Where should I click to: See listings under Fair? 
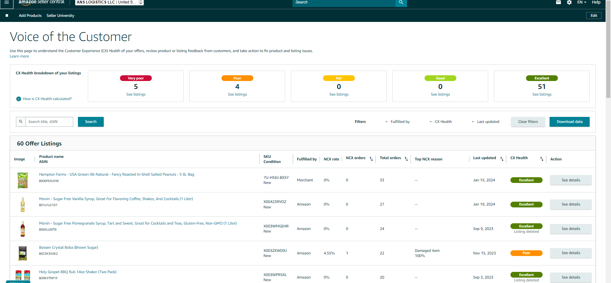coord(339,94)
